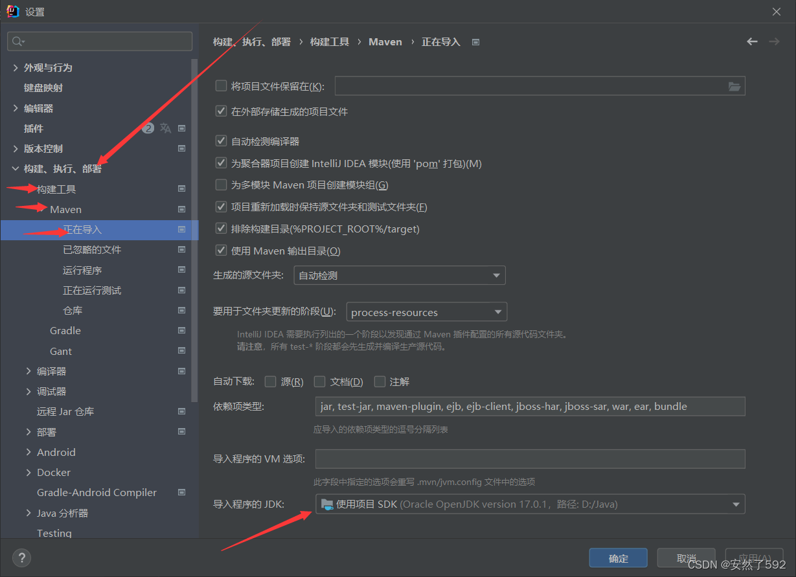Expand the 调试器 tree node
Screen dimensions: 796x577
coord(28,391)
